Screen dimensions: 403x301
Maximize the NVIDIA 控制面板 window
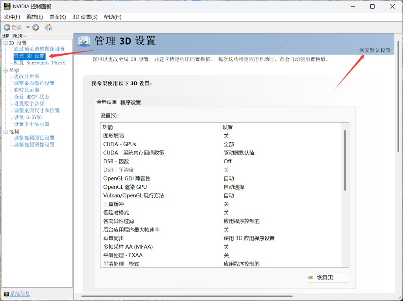click(x=372, y=6)
